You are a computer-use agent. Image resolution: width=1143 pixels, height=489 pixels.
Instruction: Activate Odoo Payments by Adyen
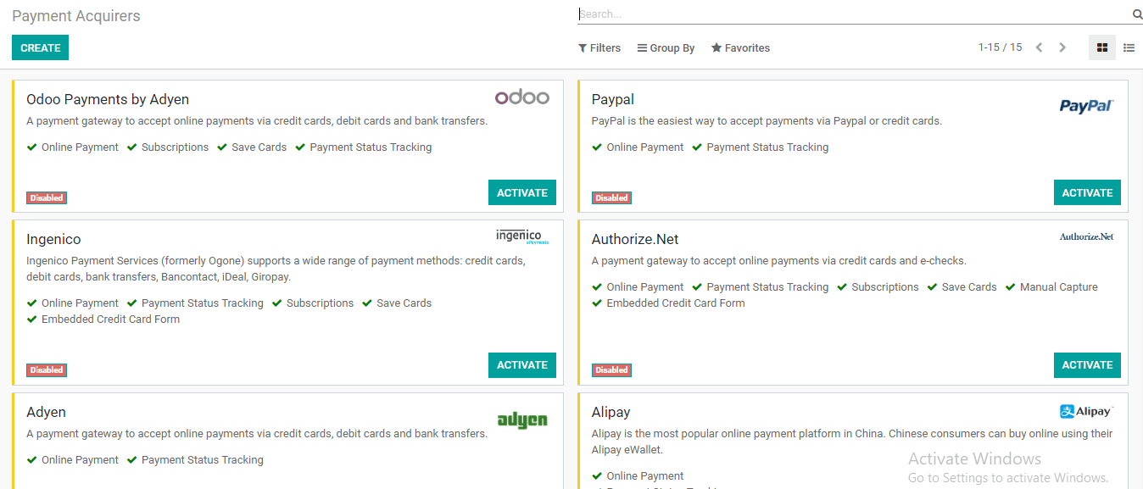522,192
